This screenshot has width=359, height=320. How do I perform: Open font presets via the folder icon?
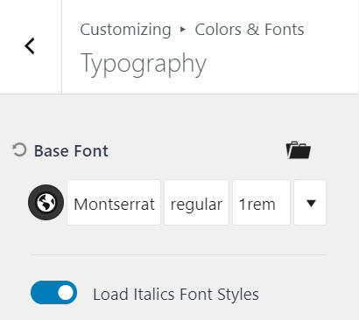pos(299,150)
